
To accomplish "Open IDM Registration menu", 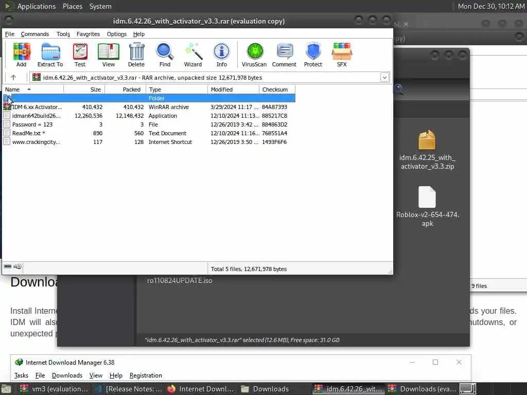I will (x=146, y=375).
